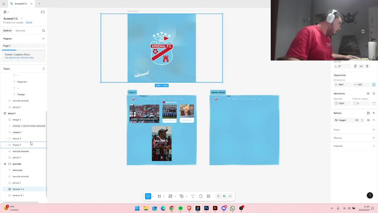Open fill styles icon in Relleno
The height and width of the screenshot is (213, 378).
368,113
